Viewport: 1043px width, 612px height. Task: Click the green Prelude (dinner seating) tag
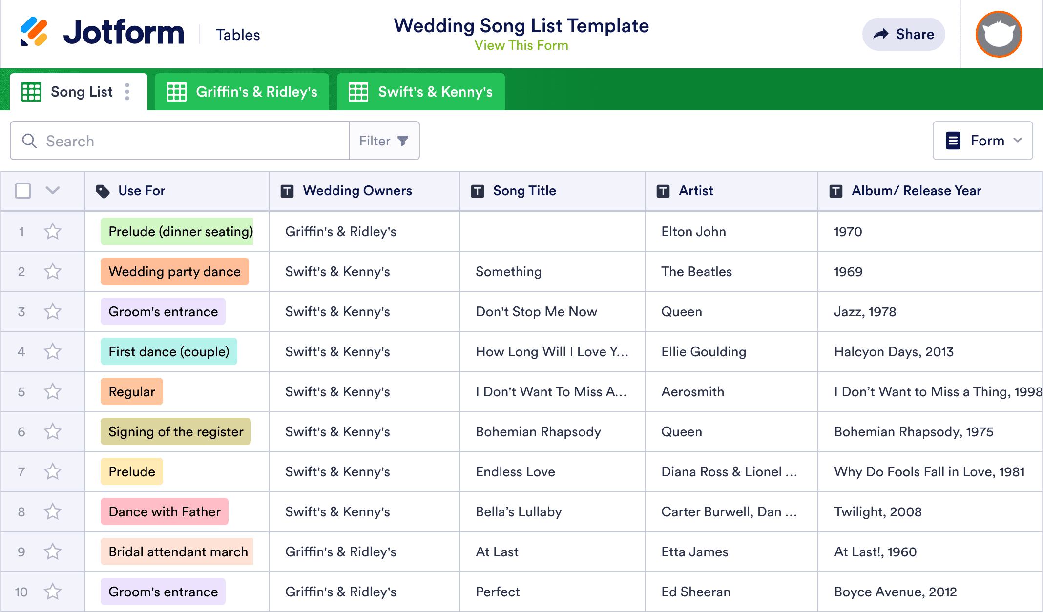click(x=177, y=231)
